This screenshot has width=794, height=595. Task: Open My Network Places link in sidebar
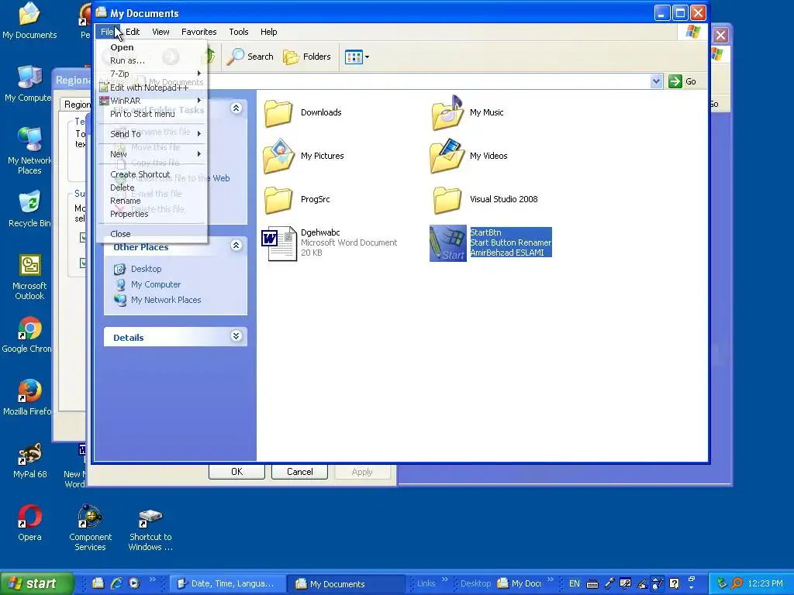(x=166, y=300)
